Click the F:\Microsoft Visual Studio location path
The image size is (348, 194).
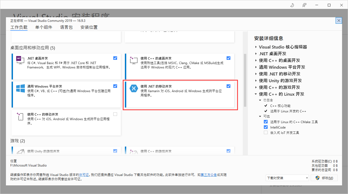pyautogui.click(x=28, y=165)
